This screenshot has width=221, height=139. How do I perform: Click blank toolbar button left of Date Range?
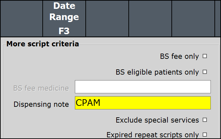21,18
